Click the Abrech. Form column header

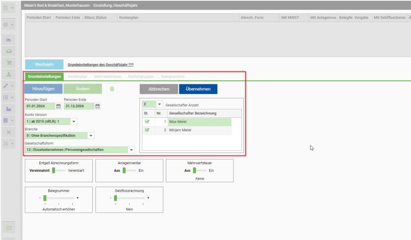tap(259, 18)
